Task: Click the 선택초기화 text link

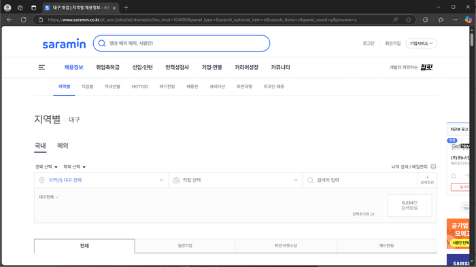Action: pyautogui.click(x=360, y=214)
